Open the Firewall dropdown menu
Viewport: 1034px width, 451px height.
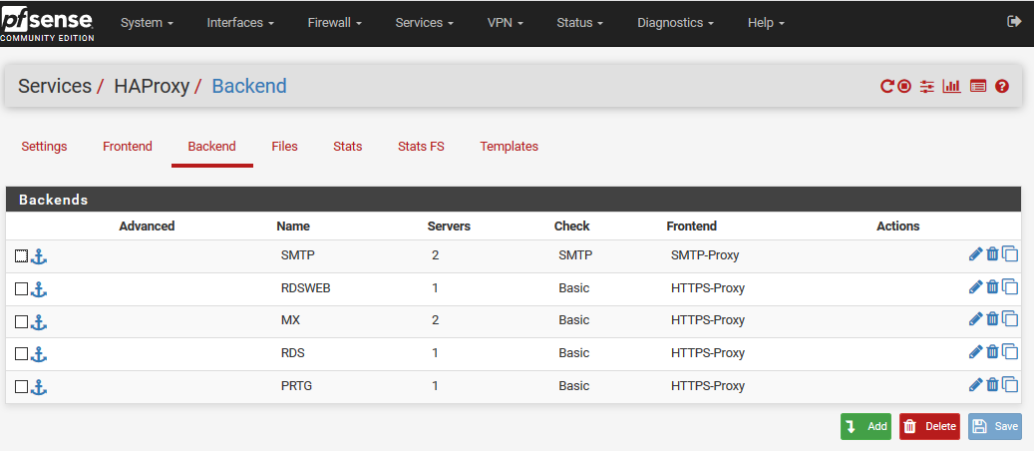(x=335, y=23)
